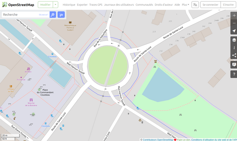Open Contributeurs OpenStreetMap link
Viewport: 237px width, 141px height.
point(158,140)
